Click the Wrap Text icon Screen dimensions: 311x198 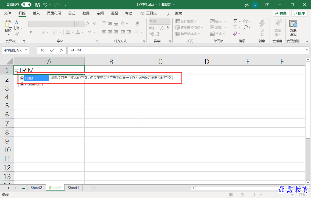point(137,24)
